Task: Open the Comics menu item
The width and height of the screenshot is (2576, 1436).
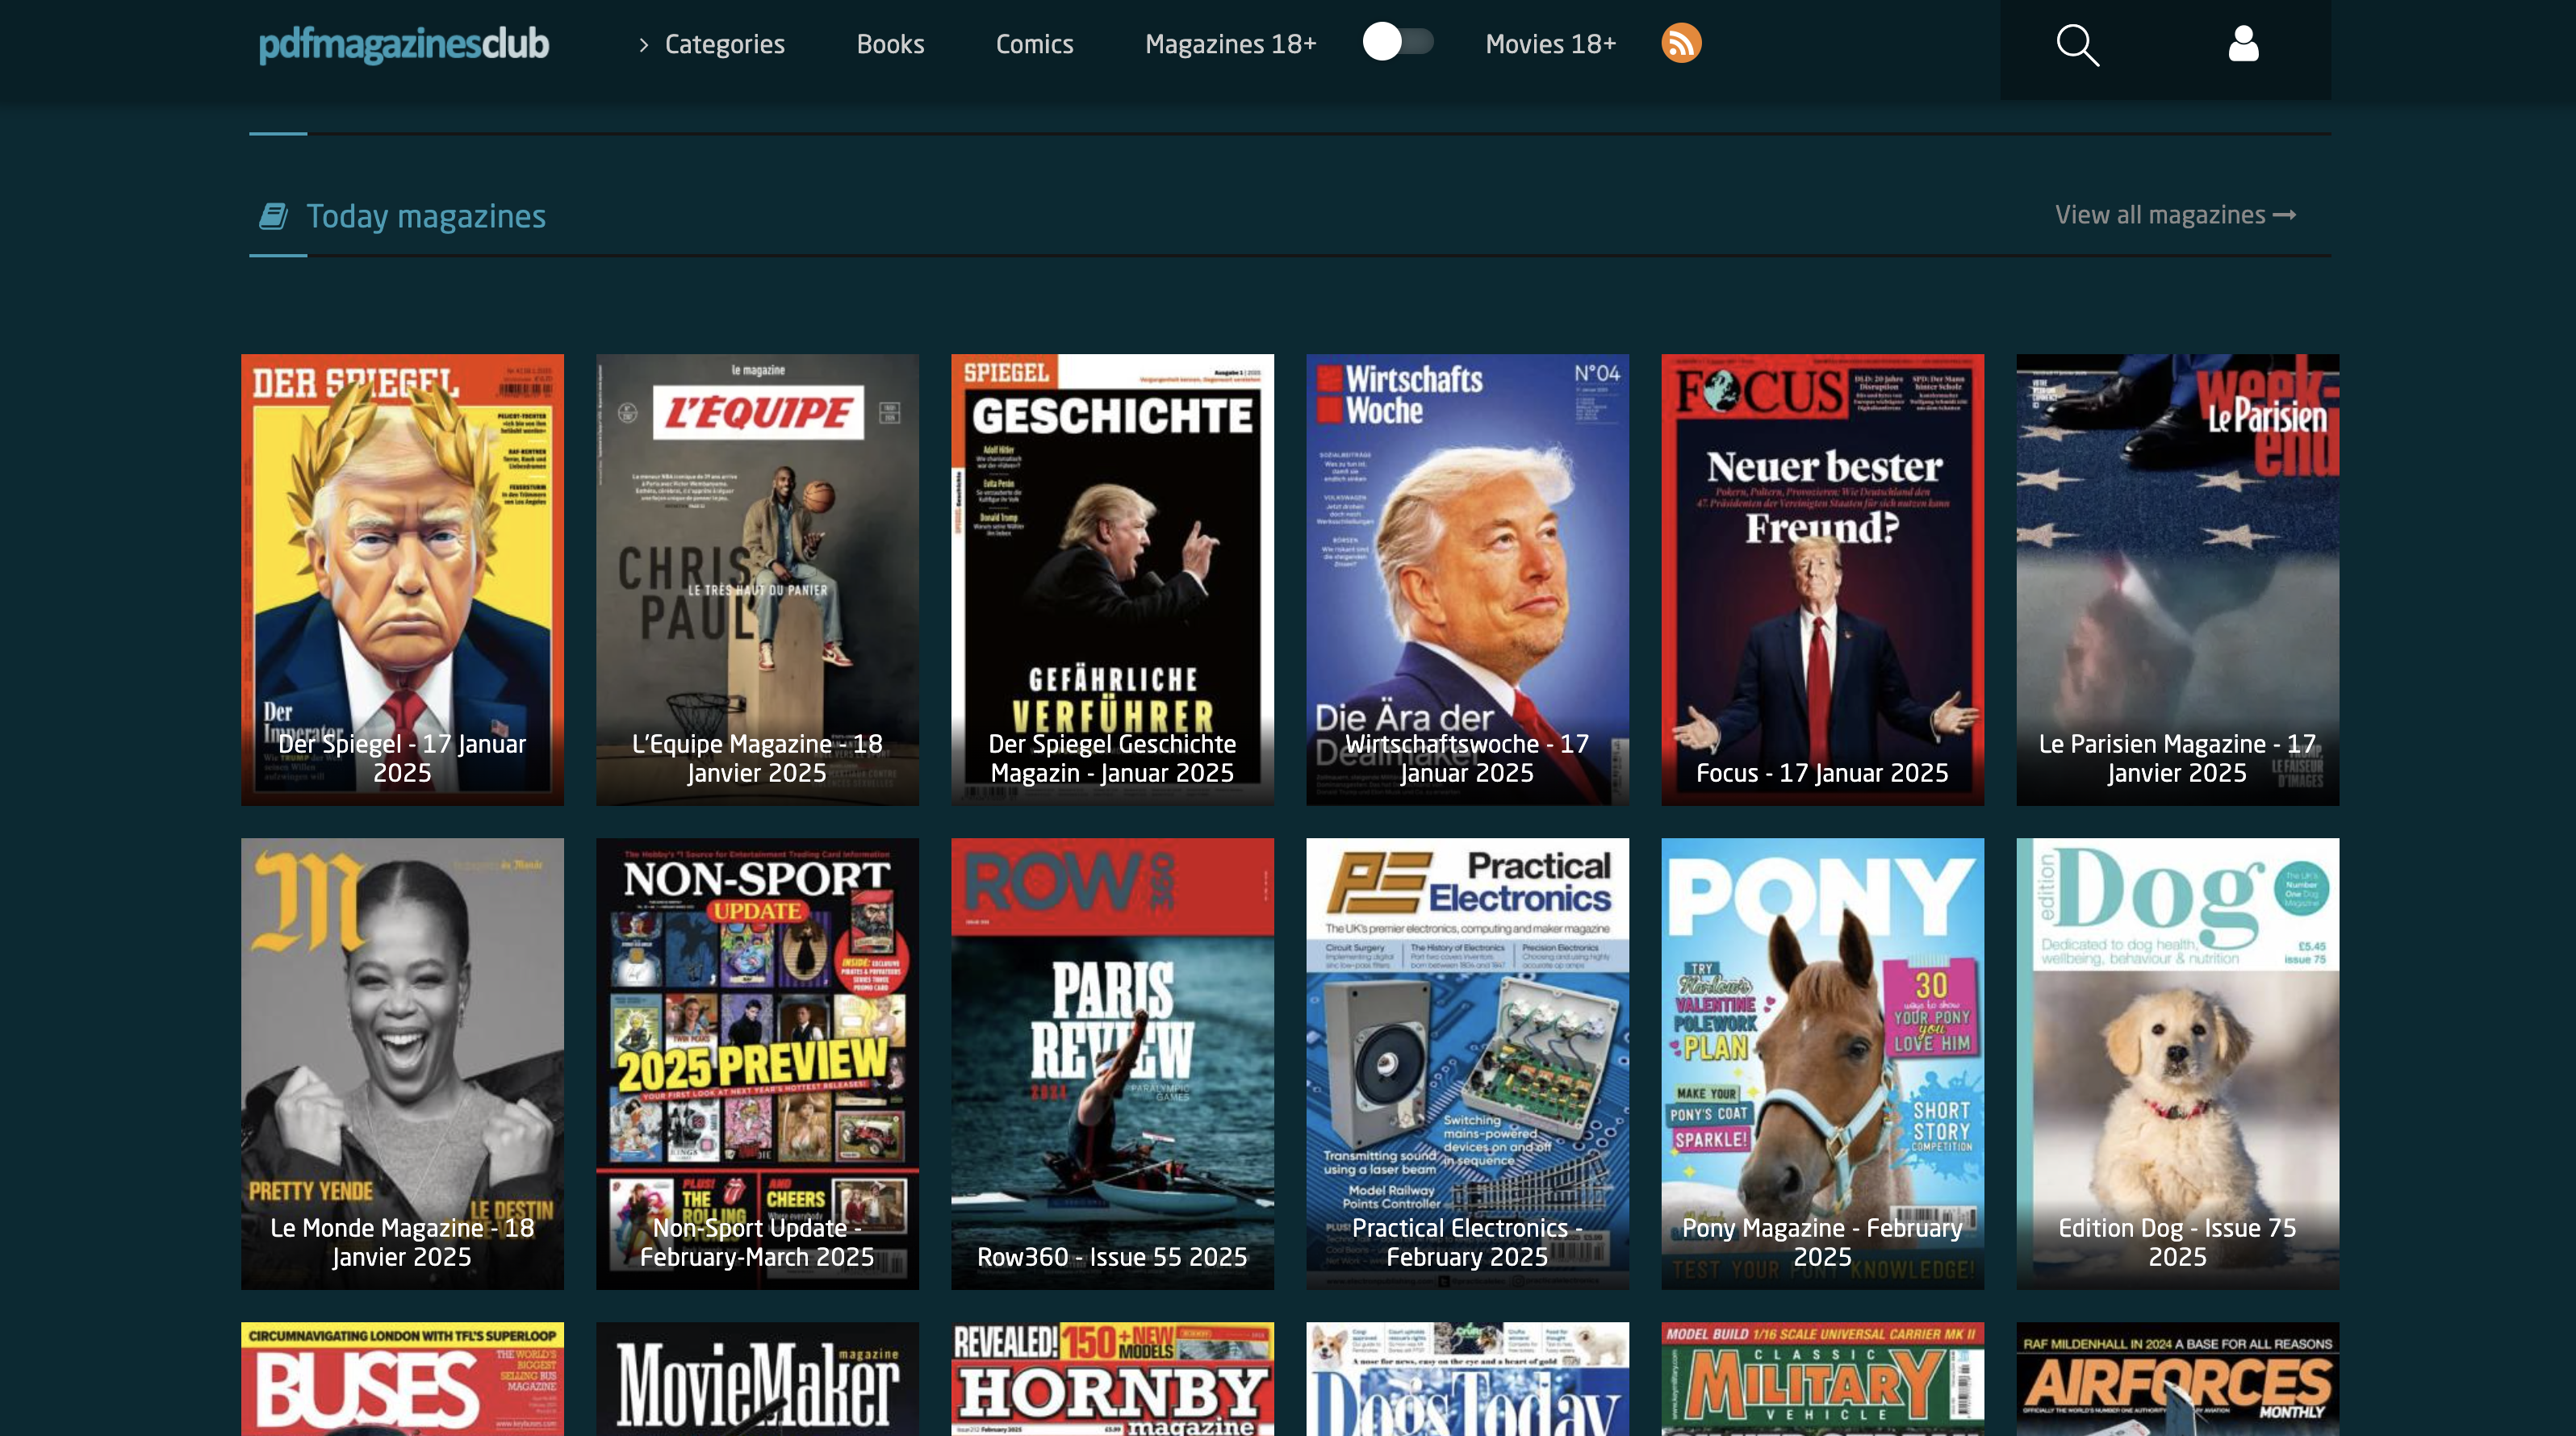Action: click(x=1034, y=44)
